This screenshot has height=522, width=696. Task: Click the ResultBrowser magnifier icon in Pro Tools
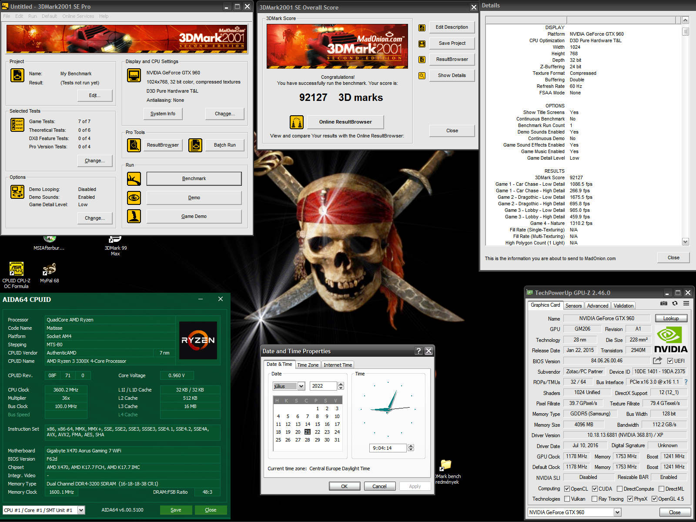click(134, 145)
